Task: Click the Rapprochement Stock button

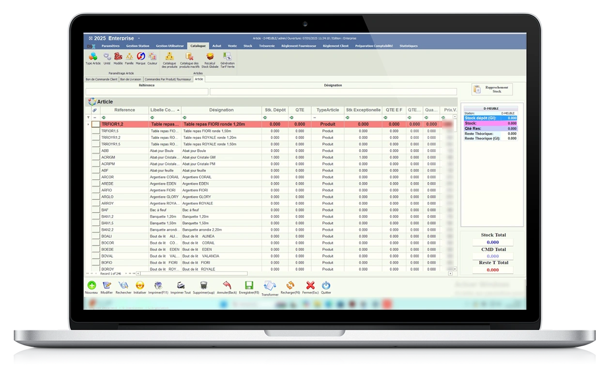Action: point(492,89)
